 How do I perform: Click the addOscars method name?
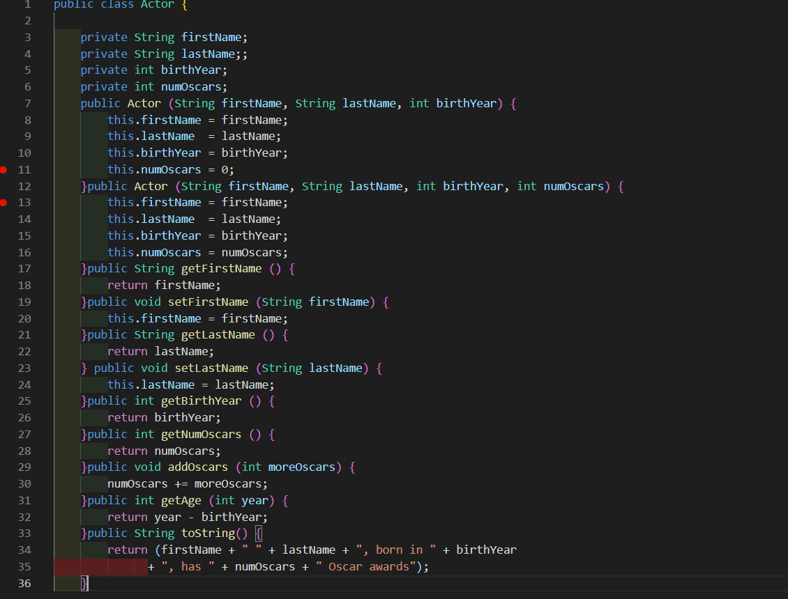[198, 467]
